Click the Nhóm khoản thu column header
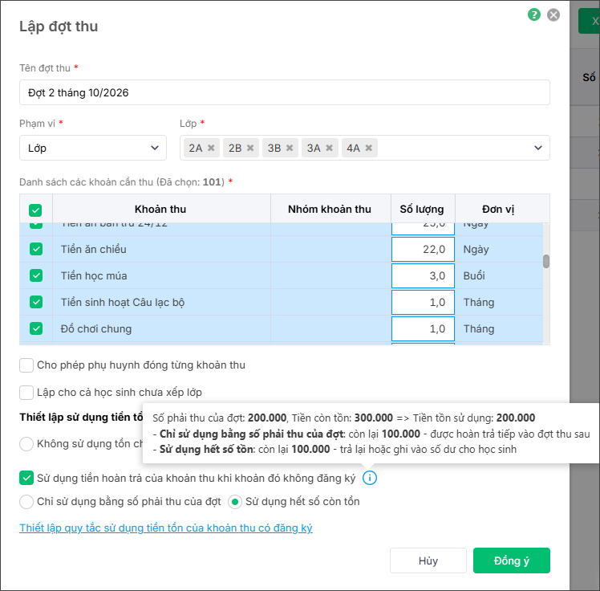Image resolution: width=600 pixels, height=591 pixels. (x=330, y=209)
